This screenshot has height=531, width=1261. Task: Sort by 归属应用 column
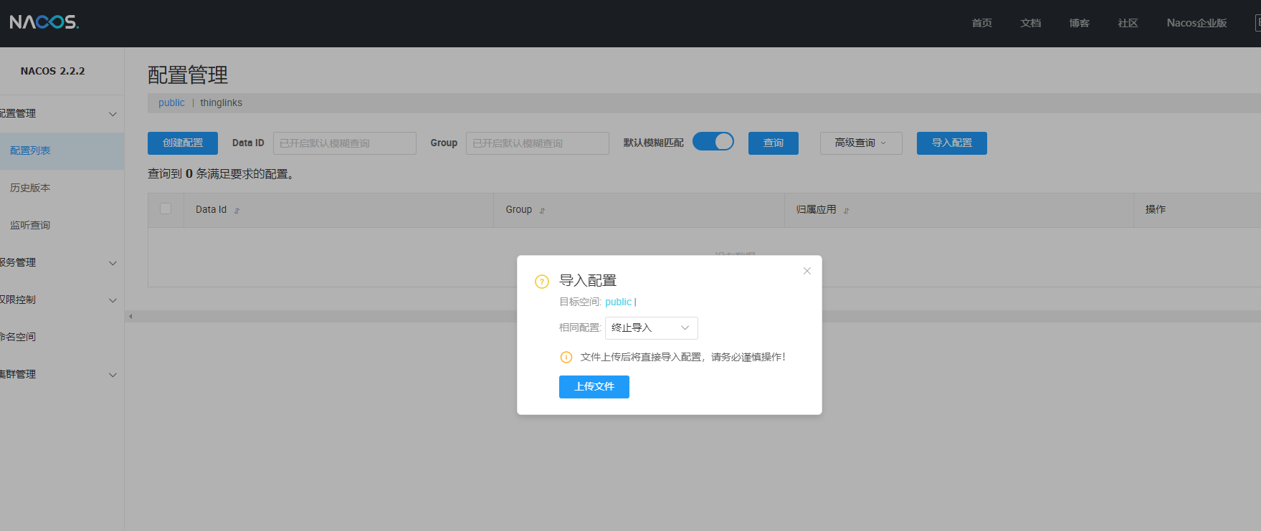pos(847,211)
